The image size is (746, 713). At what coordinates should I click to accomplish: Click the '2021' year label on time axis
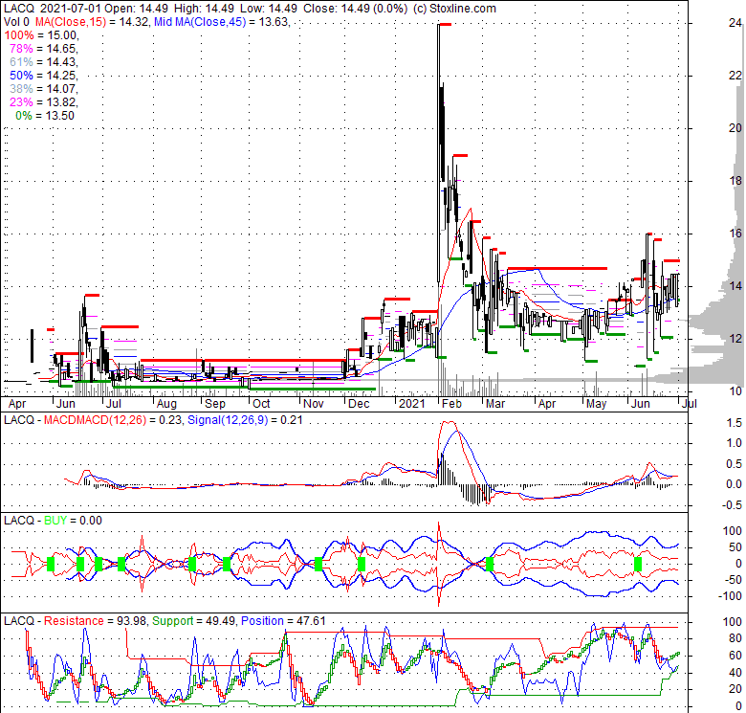point(412,404)
